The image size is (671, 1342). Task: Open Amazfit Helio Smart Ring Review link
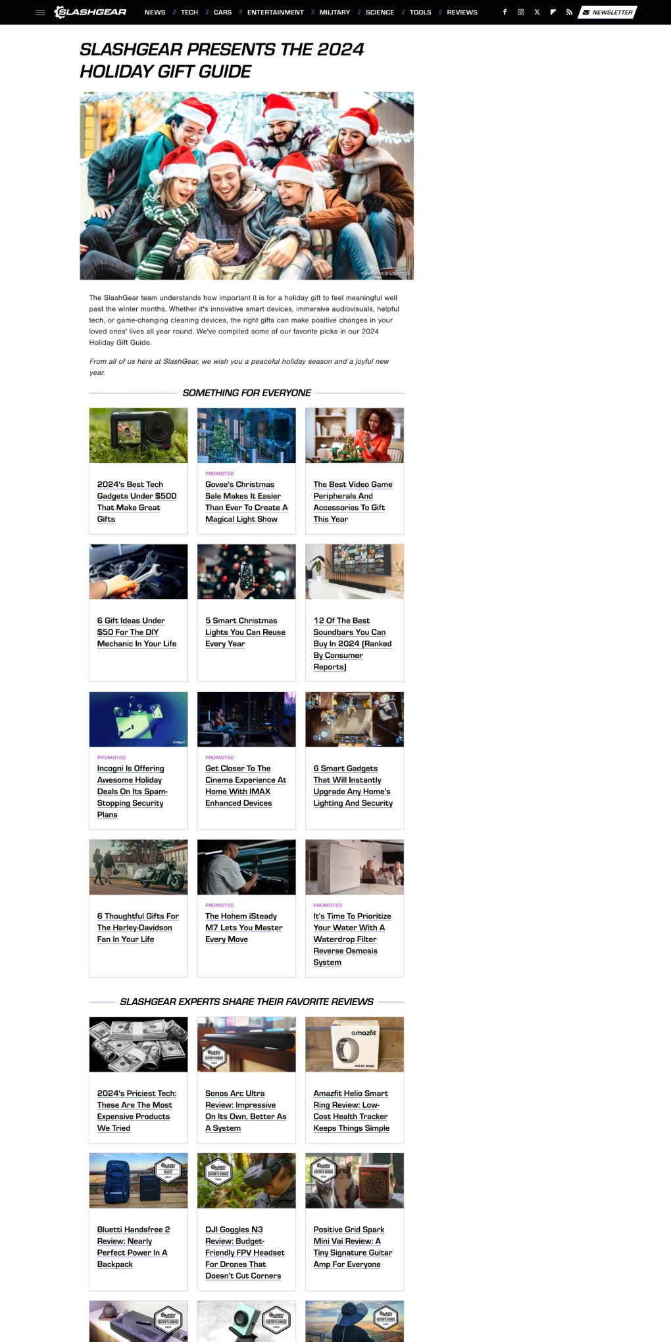click(351, 1110)
